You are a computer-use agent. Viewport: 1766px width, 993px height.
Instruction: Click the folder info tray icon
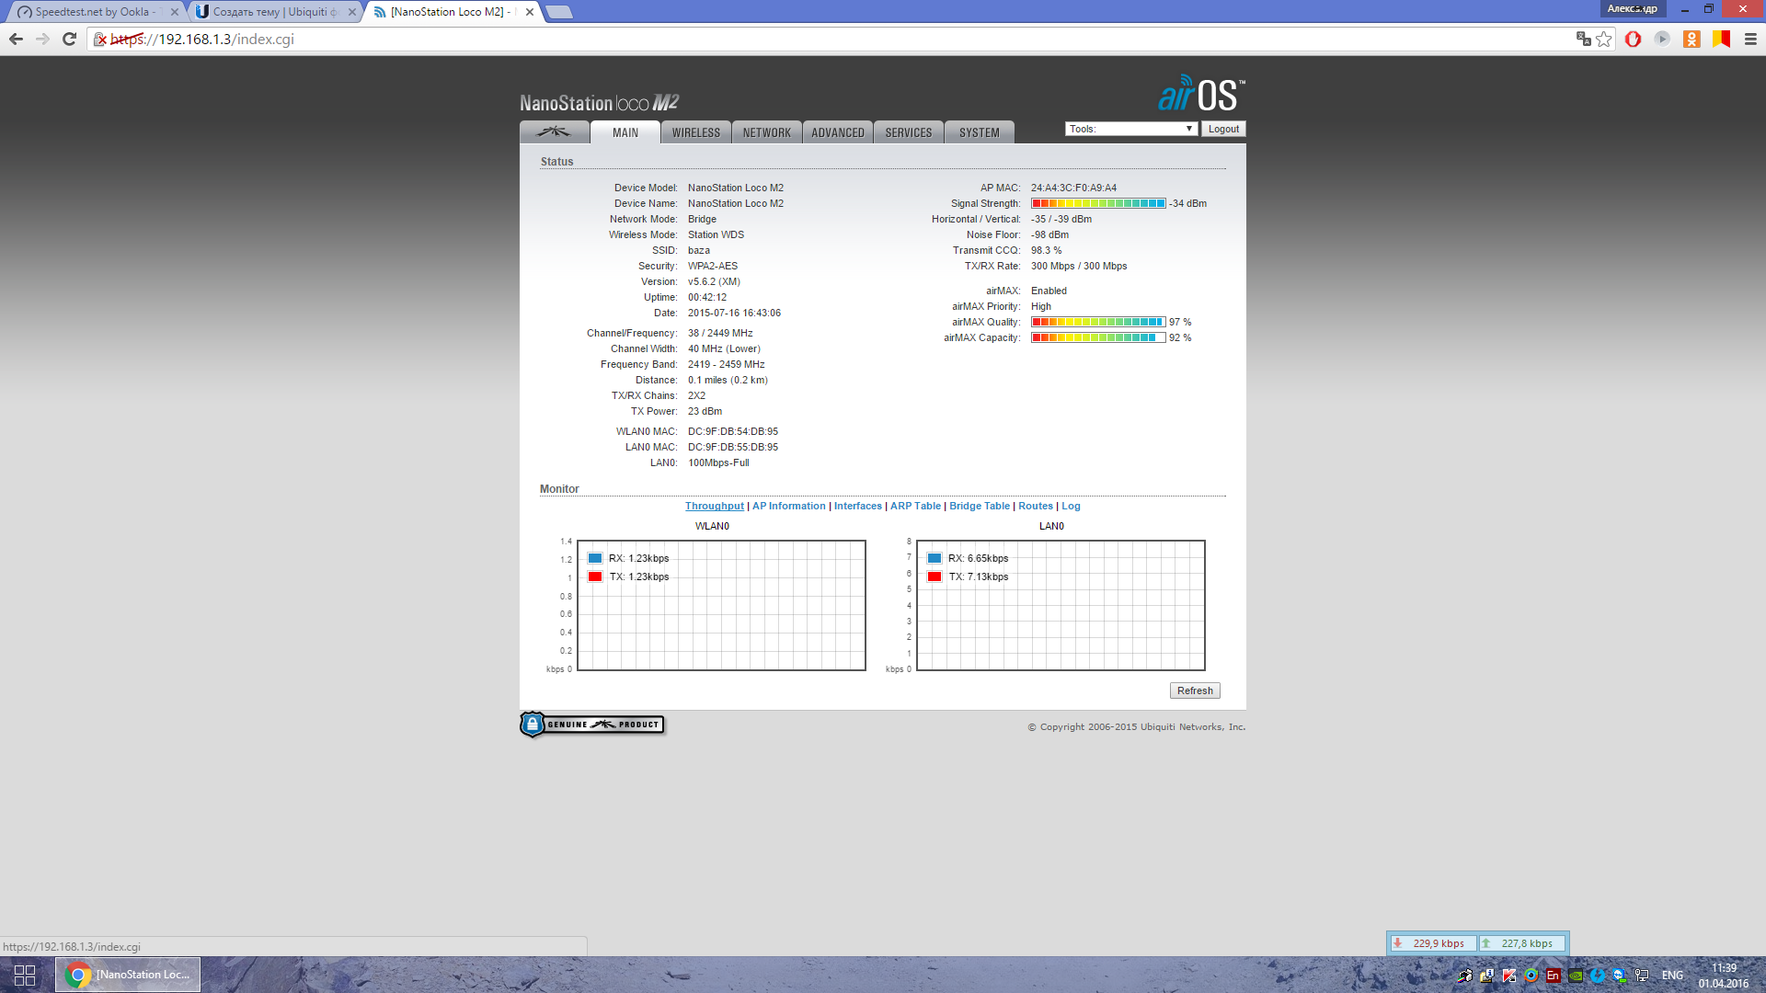(1487, 976)
